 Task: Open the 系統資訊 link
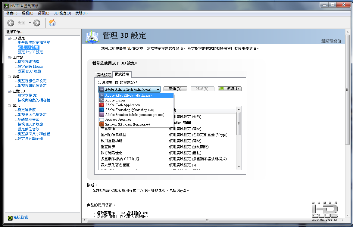21,217
